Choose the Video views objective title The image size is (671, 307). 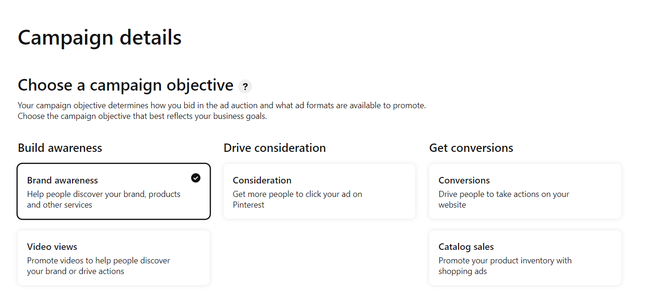point(52,247)
